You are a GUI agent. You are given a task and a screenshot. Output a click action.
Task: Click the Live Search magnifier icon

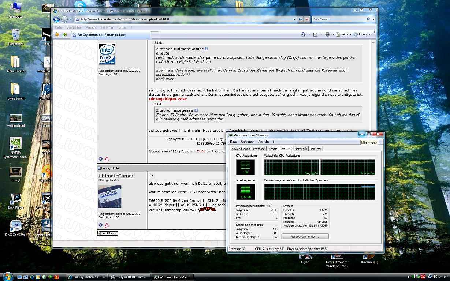click(x=368, y=19)
